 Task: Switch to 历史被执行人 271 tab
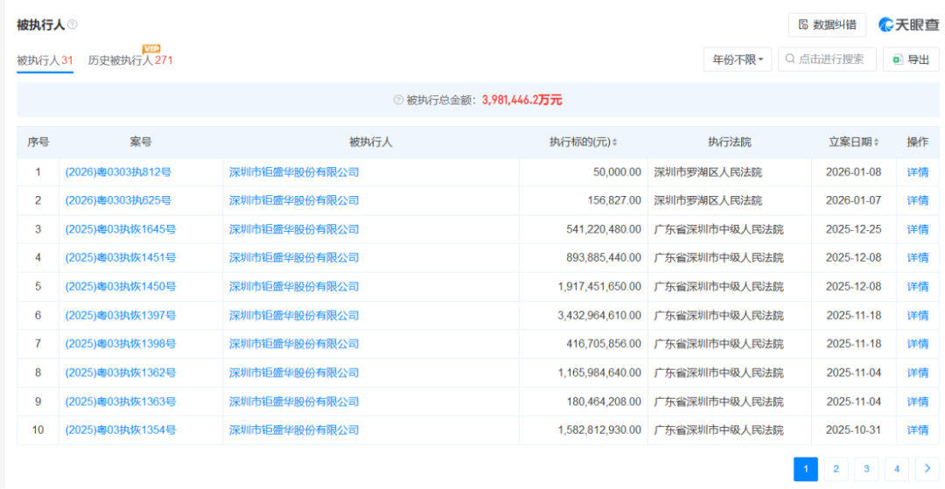tap(130, 60)
